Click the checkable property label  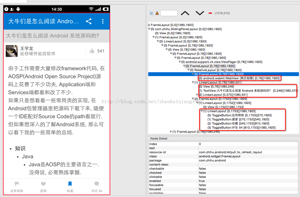(x=156, y=169)
